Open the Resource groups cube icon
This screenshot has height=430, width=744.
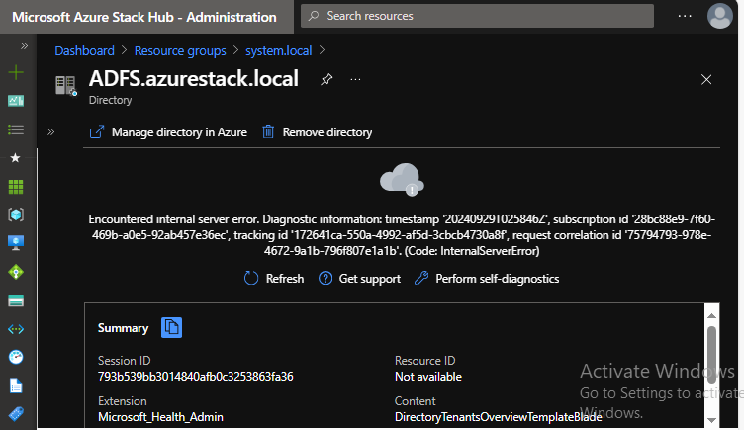coord(16,215)
